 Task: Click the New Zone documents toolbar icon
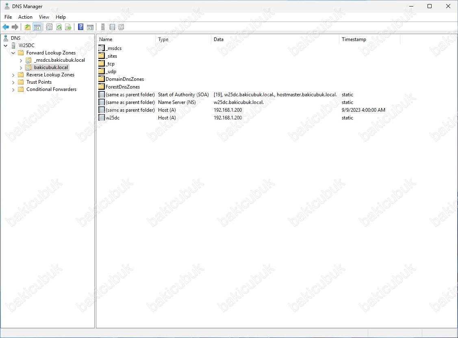[121, 27]
